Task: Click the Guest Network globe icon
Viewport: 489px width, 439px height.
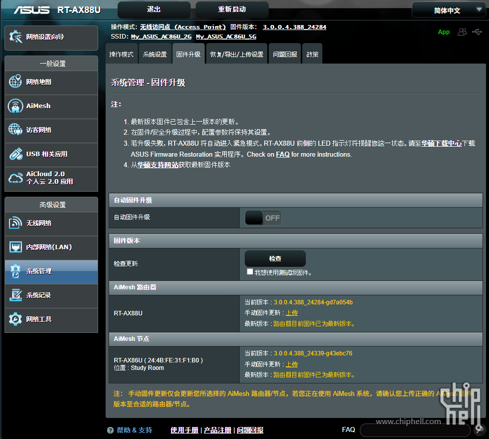Action: 16,130
